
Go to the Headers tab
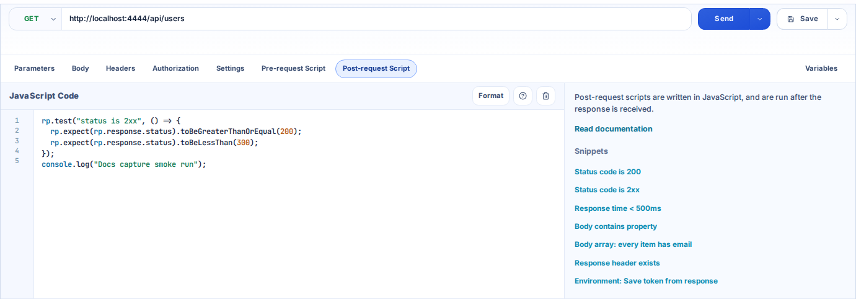click(120, 68)
